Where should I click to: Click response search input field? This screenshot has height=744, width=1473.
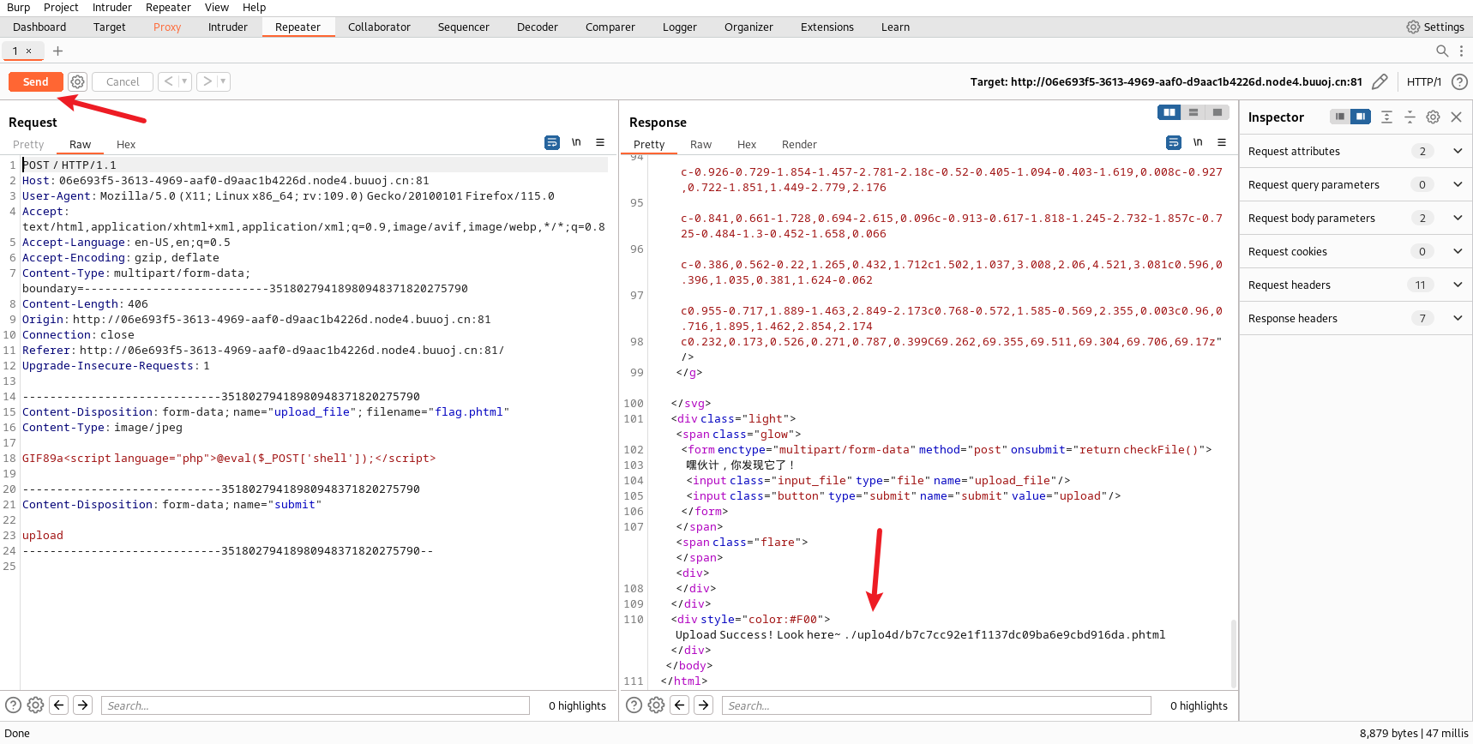pos(935,705)
